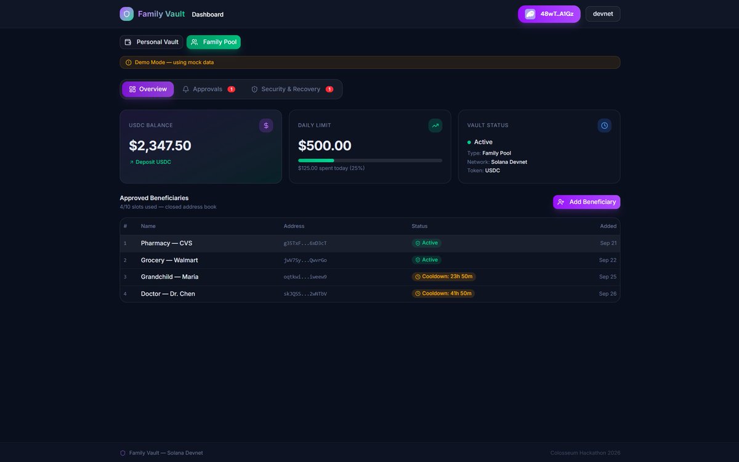The width and height of the screenshot is (739, 462).
Task: Select the Family Pool view
Action: pyautogui.click(x=214, y=42)
